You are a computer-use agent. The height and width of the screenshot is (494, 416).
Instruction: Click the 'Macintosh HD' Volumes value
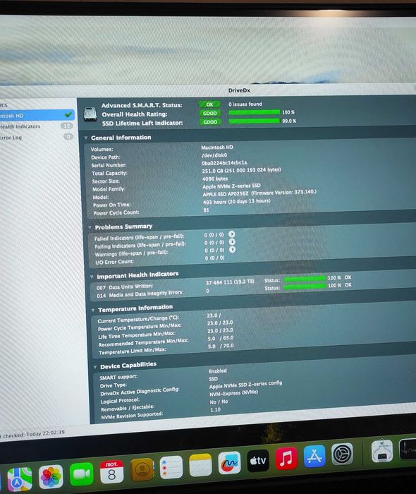[x=217, y=147]
